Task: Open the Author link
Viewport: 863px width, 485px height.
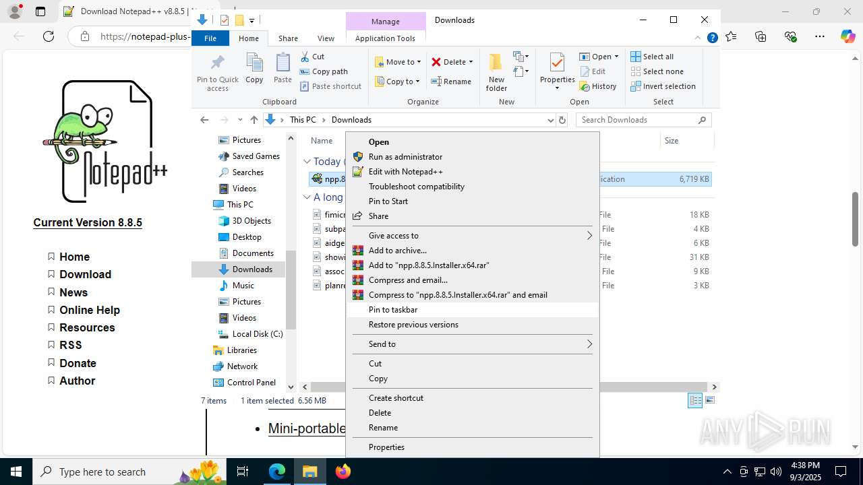Action: pyautogui.click(x=77, y=381)
